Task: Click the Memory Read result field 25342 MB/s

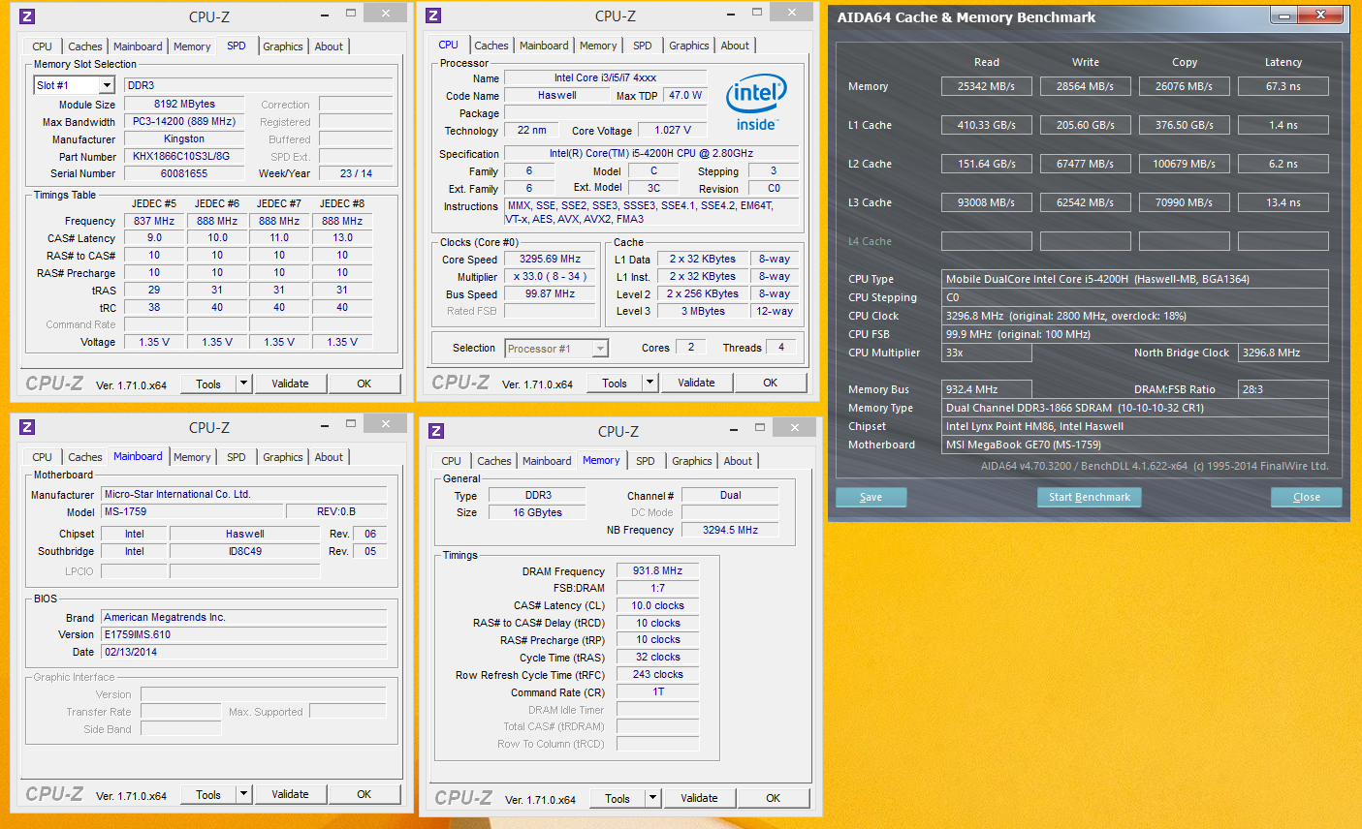Action: click(986, 86)
